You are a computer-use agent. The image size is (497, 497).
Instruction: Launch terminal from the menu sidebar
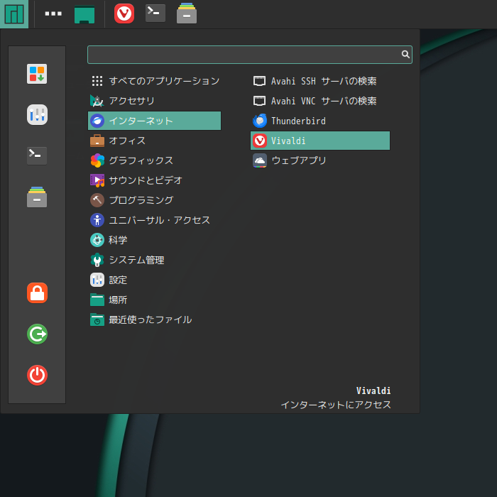pos(37,155)
